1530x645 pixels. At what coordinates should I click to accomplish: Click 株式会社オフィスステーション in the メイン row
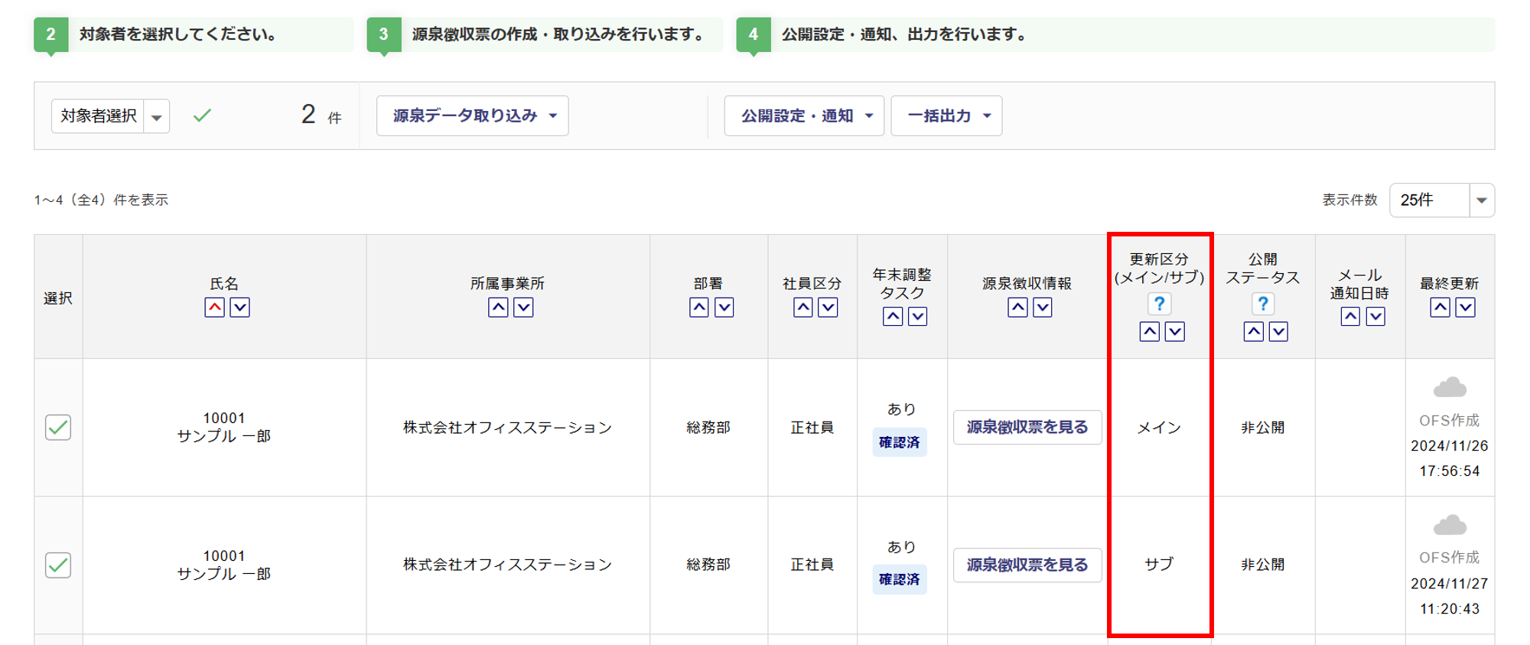pos(508,428)
